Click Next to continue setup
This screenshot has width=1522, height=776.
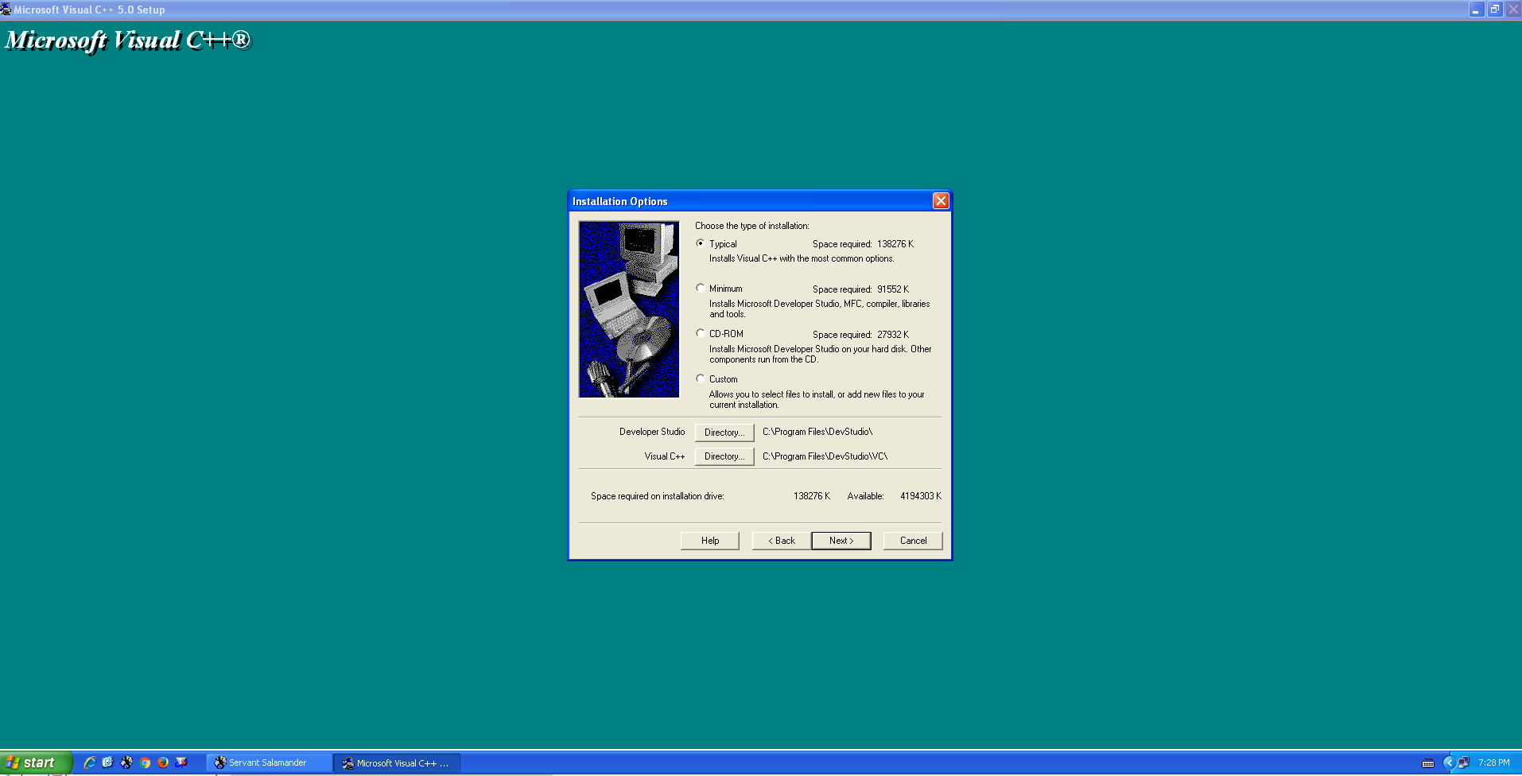click(841, 541)
